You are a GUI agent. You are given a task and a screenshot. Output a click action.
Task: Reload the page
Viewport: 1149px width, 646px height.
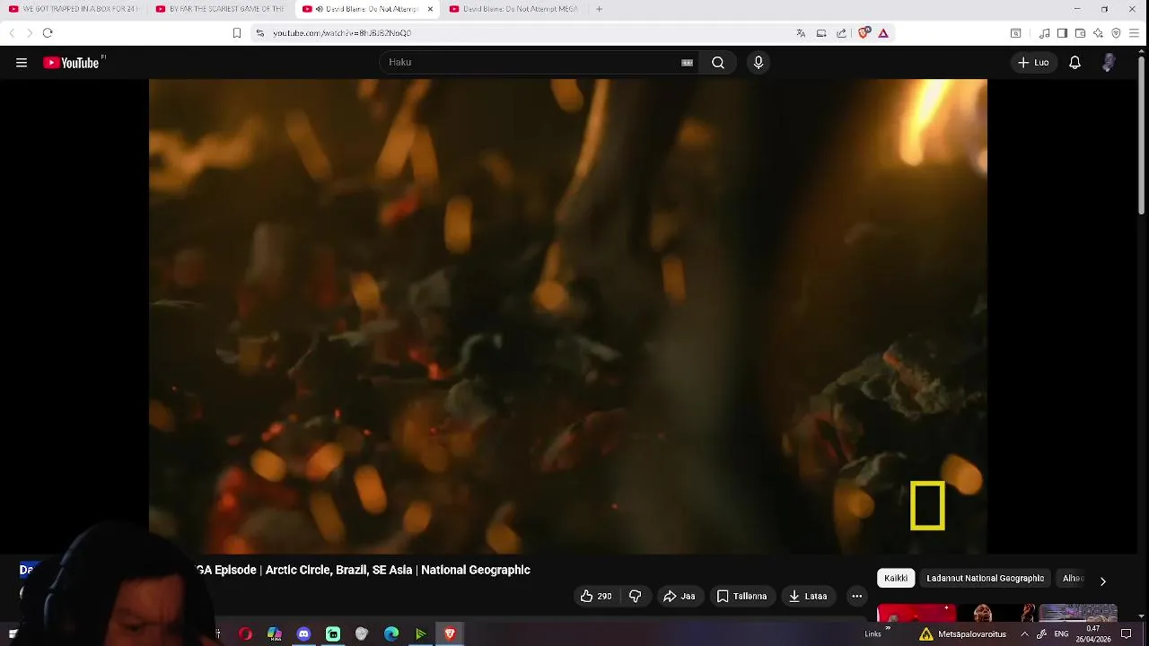48,33
